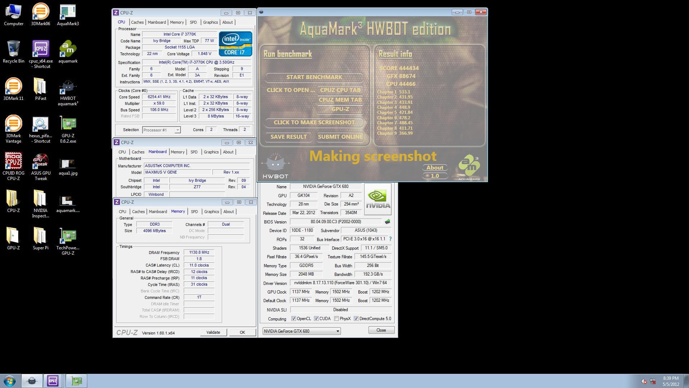This screenshot has height=388, width=689.
Task: Open NVIDIA Inspector folder
Action: click(x=41, y=204)
